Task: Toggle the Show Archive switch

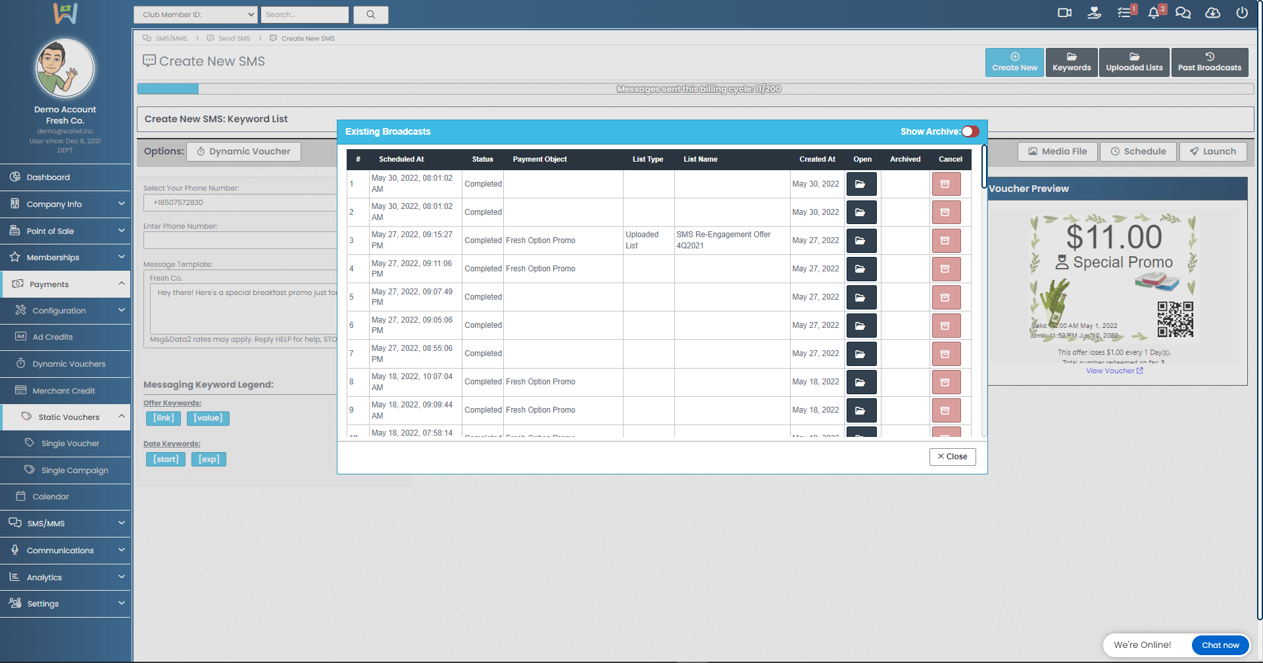Action: coord(970,131)
